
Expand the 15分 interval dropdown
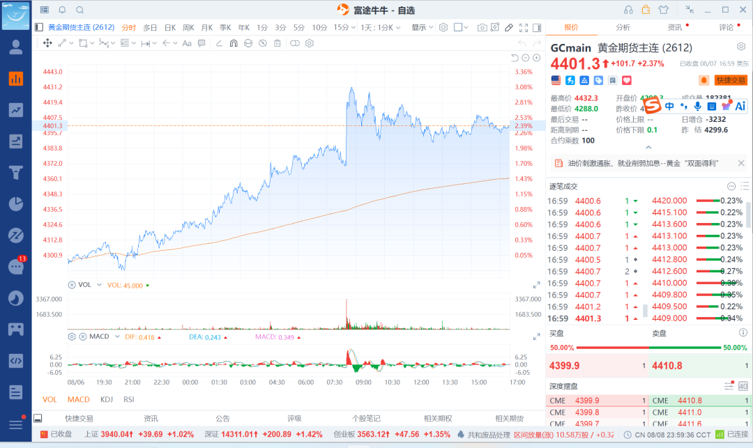coord(345,27)
